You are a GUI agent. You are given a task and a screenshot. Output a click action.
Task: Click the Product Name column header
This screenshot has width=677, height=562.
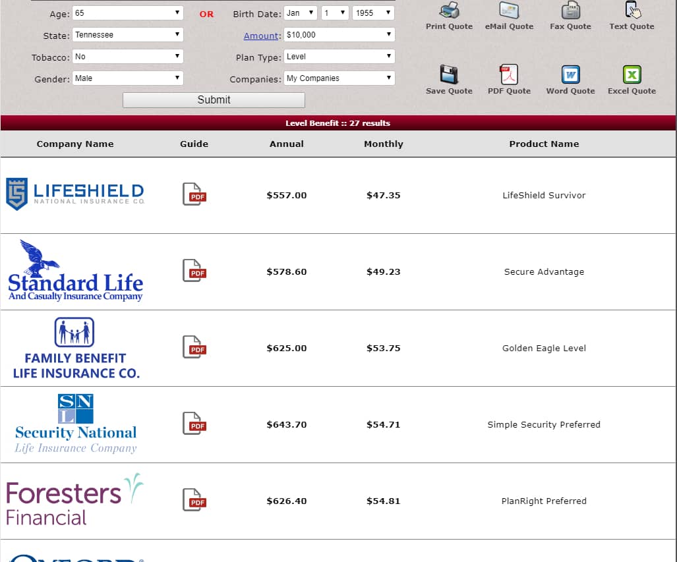click(x=544, y=144)
